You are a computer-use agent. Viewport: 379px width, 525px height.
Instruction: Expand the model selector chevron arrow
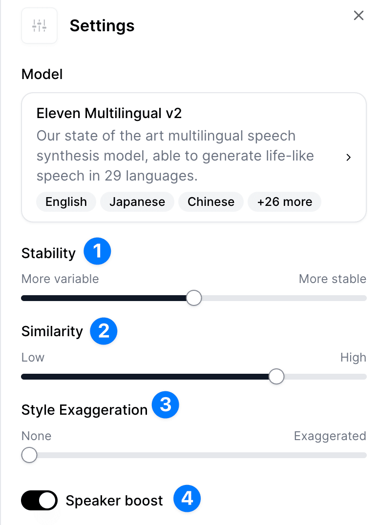(x=348, y=158)
